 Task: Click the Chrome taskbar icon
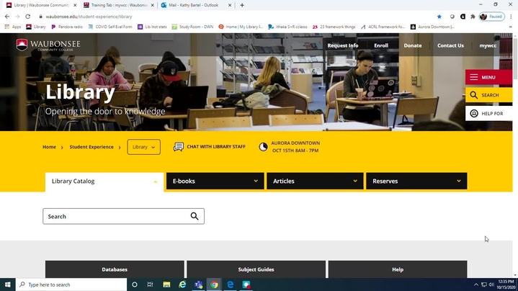pyautogui.click(x=215, y=285)
